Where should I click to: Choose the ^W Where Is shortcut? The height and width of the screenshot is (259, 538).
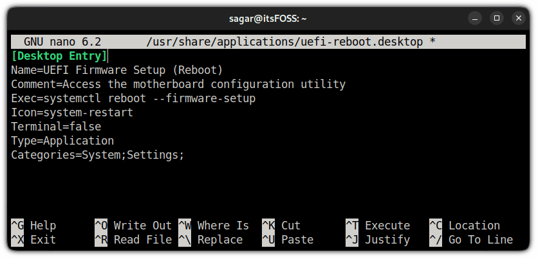[x=214, y=226]
